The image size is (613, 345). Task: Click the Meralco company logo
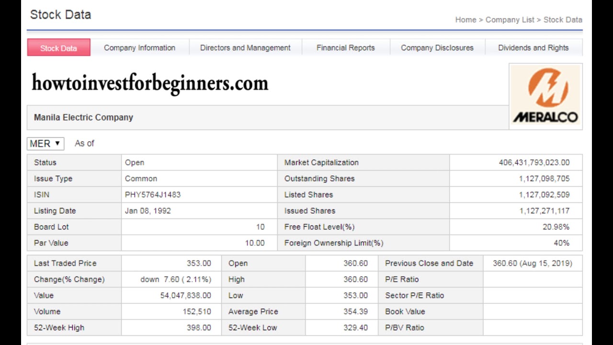click(545, 96)
